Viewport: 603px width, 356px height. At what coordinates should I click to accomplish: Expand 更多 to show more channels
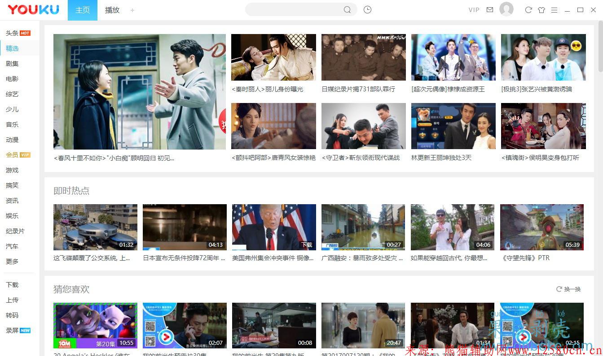point(12,261)
